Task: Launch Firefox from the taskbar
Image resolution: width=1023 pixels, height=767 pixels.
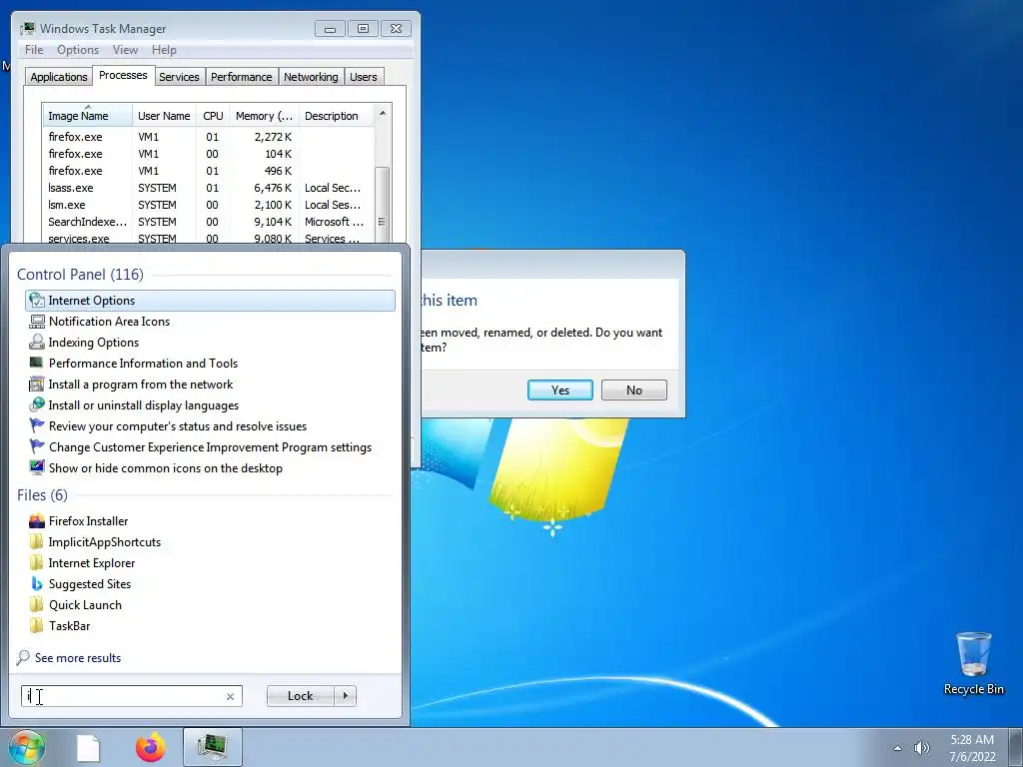Action: (x=151, y=747)
